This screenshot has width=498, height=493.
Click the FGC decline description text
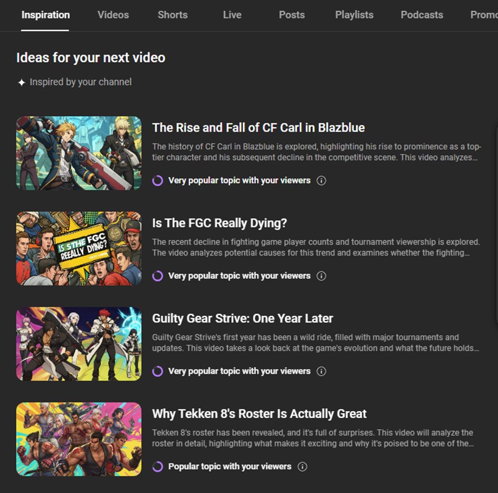coord(316,247)
